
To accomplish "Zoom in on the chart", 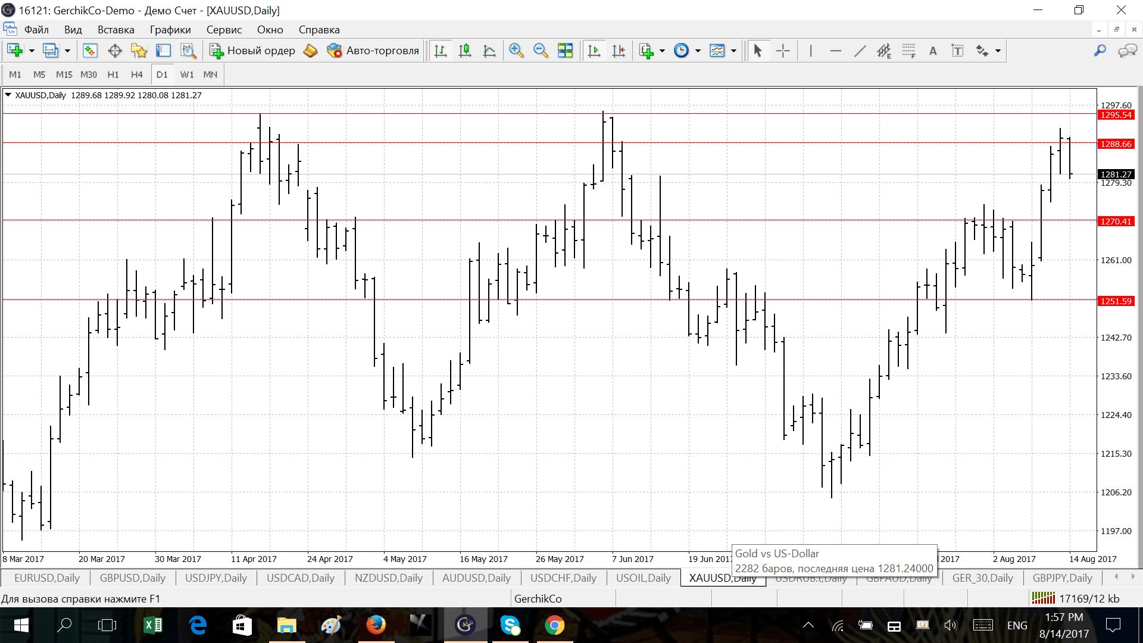I will point(516,51).
